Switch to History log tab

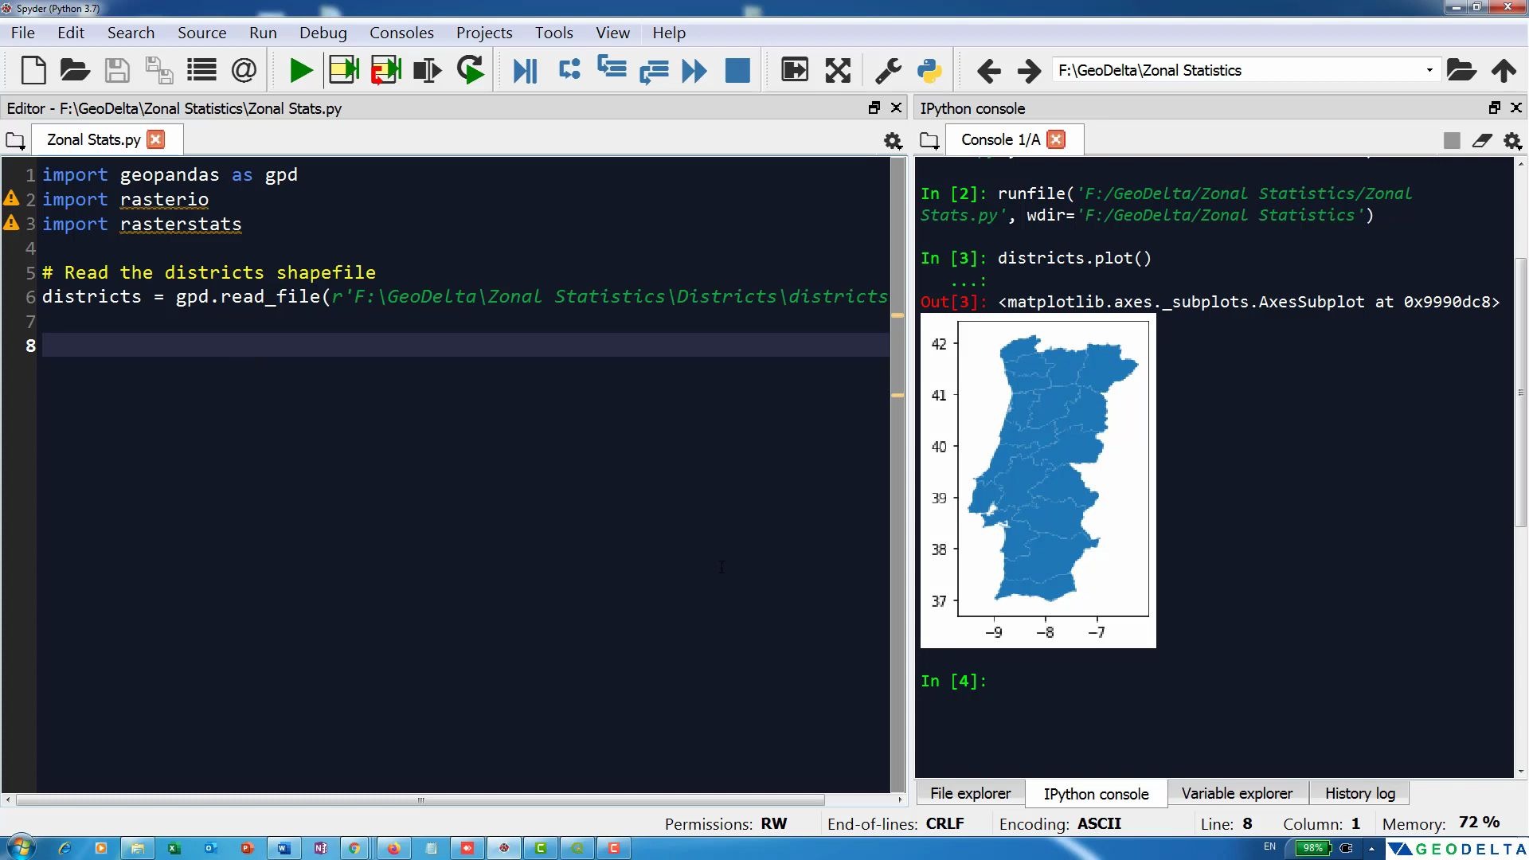tap(1359, 793)
